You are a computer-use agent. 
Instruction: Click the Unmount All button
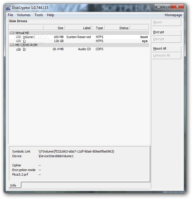coord(167,56)
